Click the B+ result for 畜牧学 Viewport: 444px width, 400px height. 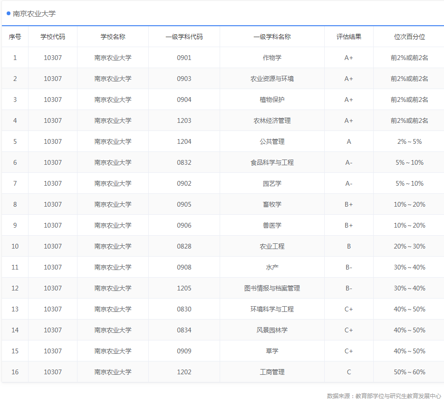pyautogui.click(x=348, y=204)
